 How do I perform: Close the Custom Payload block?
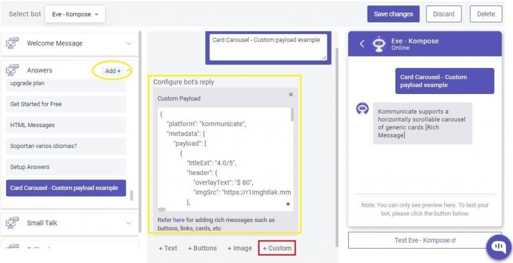tap(291, 94)
